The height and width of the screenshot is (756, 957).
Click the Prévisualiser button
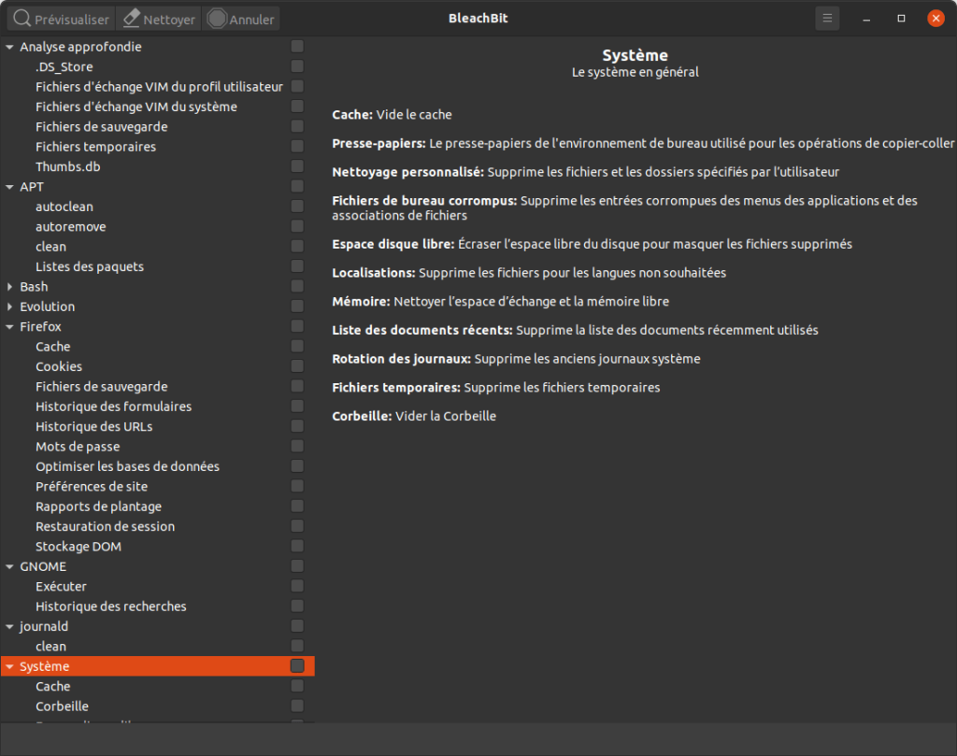[x=60, y=18]
